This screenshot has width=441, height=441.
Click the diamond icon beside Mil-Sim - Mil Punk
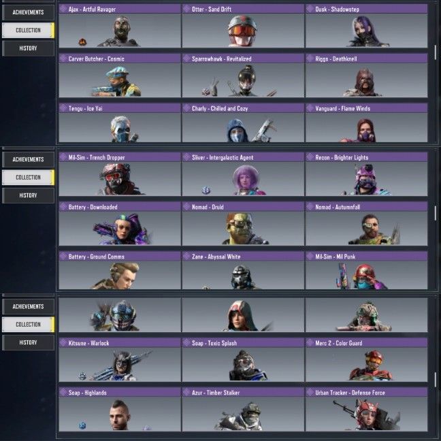pos(310,257)
